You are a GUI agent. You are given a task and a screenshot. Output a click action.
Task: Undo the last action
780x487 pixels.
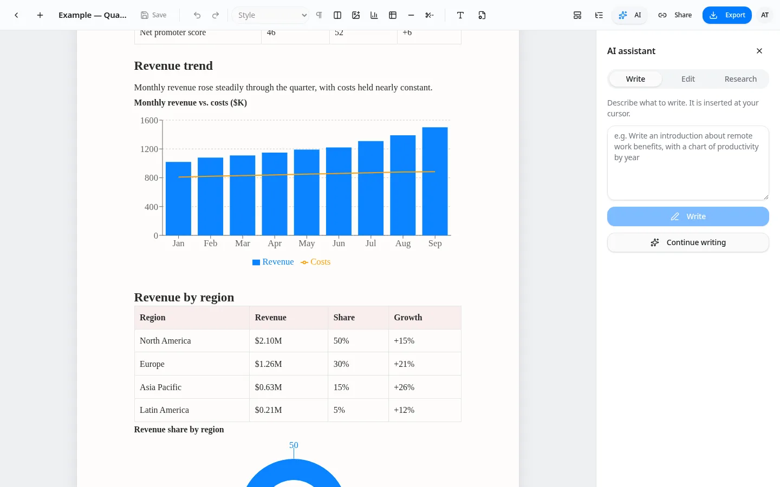[x=197, y=15]
